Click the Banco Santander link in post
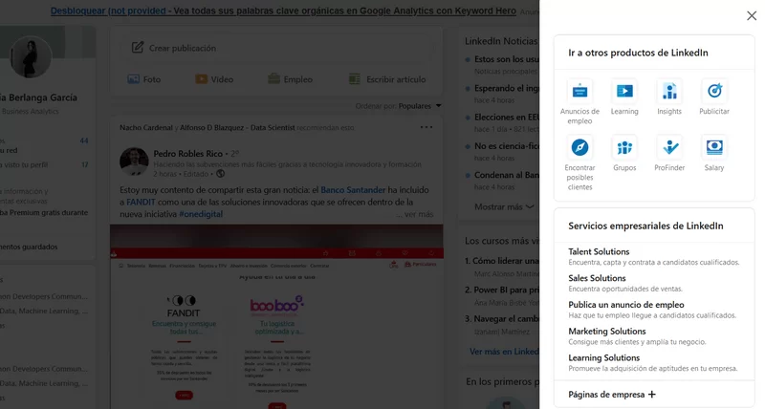The image size is (765, 409). pos(353,189)
